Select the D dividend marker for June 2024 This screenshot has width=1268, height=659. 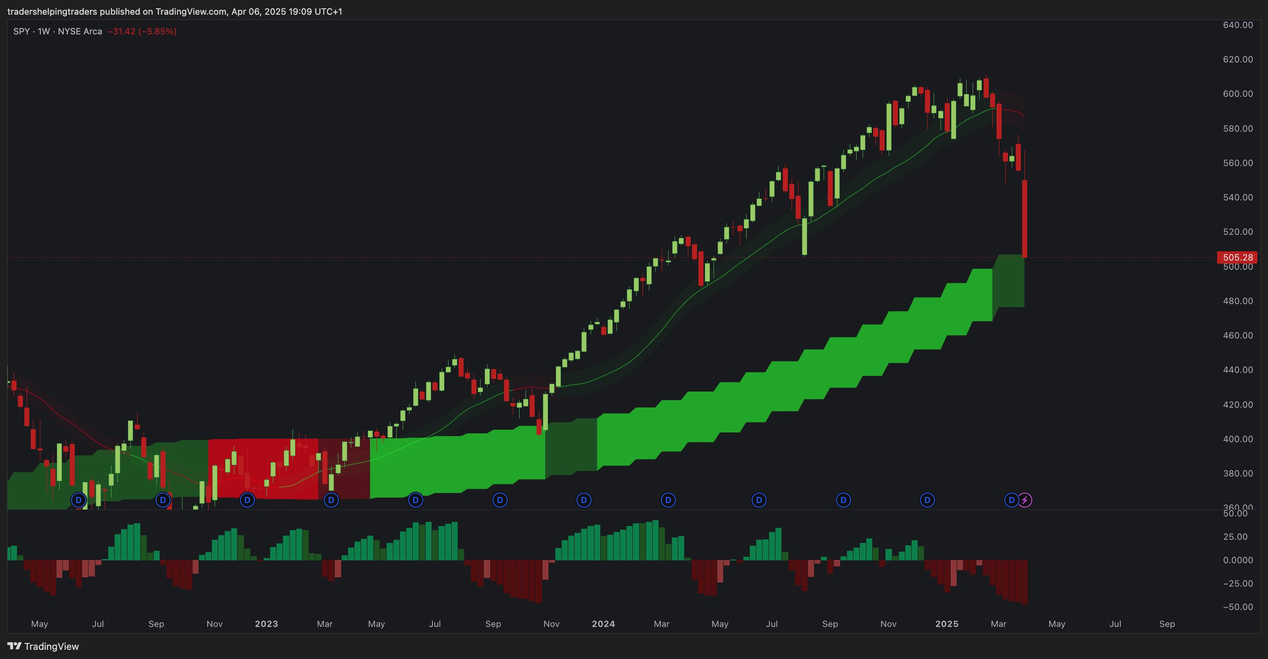click(x=759, y=500)
